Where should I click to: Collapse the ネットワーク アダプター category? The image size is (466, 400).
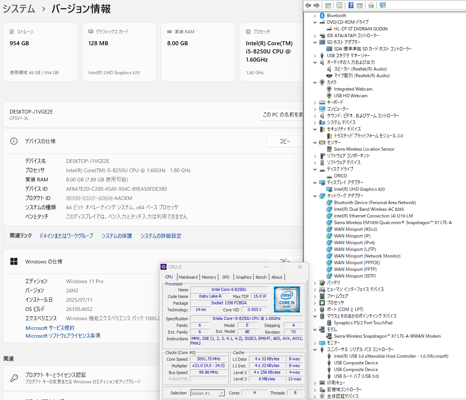tap(315, 196)
